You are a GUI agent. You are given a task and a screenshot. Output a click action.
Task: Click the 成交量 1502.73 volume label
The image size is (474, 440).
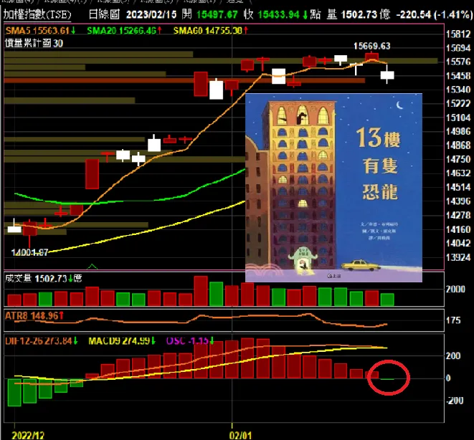pyautogui.click(x=43, y=278)
